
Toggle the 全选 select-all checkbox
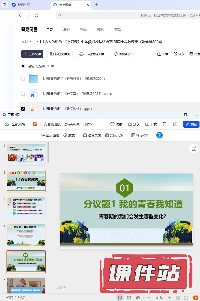23,66
